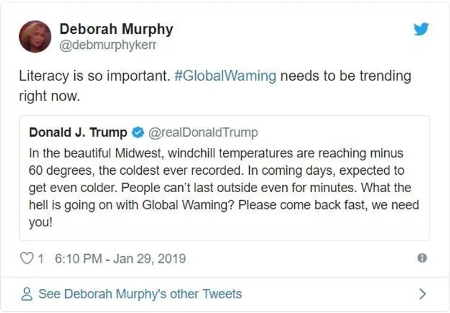Screen dimensions: 450x313
Task: Open See Deborah Murphy's other Tweets
Action: 139,294
